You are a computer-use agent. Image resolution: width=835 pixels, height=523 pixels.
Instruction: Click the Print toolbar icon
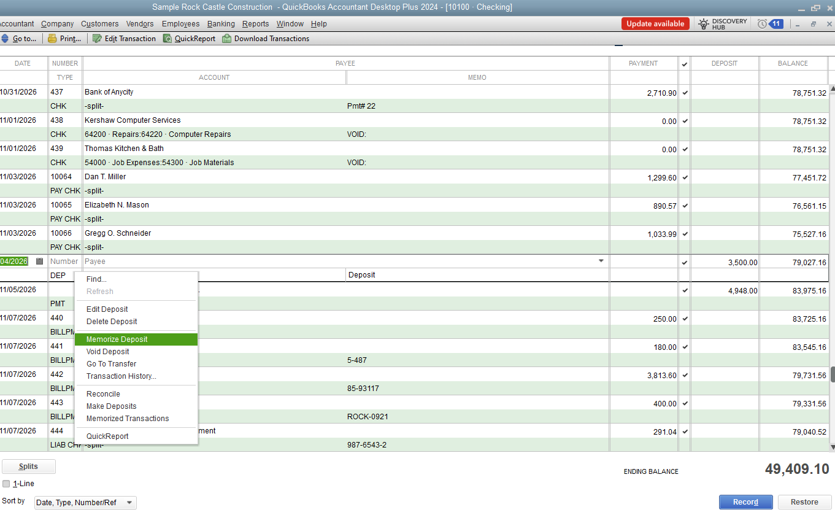point(53,39)
